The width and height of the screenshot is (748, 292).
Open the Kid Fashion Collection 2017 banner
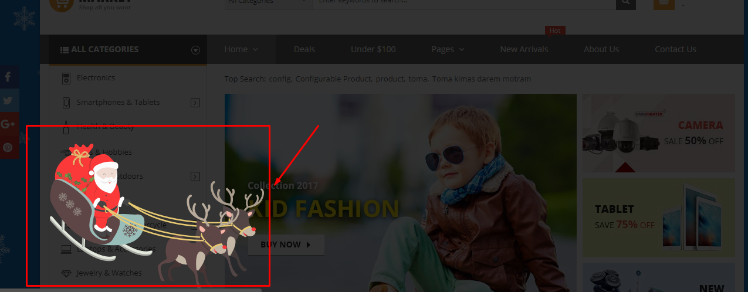click(x=400, y=193)
